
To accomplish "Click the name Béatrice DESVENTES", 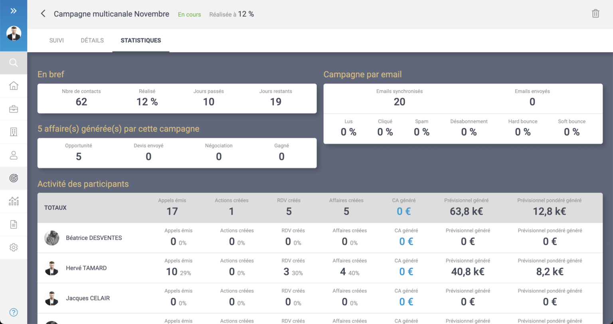I will [94, 238].
